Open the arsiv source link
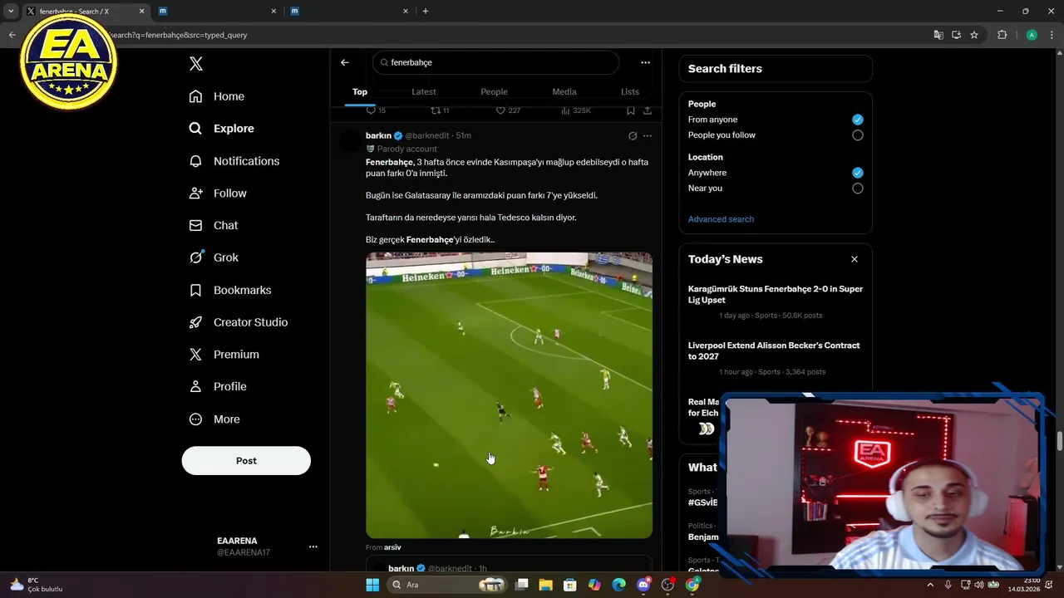The height and width of the screenshot is (598, 1064). coord(392,548)
